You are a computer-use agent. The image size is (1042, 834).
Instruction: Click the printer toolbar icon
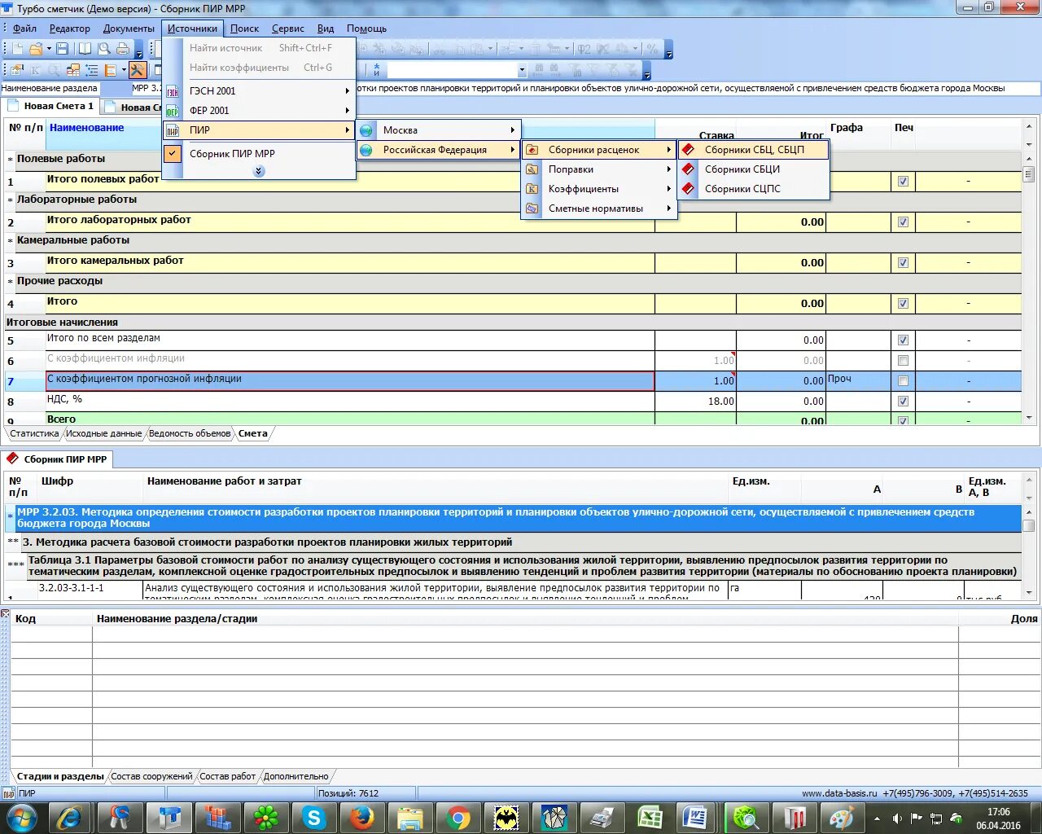pos(124,49)
